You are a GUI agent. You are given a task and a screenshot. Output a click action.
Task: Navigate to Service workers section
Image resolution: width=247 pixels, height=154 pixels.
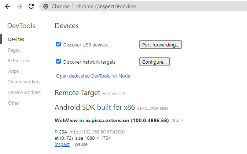[24, 92]
